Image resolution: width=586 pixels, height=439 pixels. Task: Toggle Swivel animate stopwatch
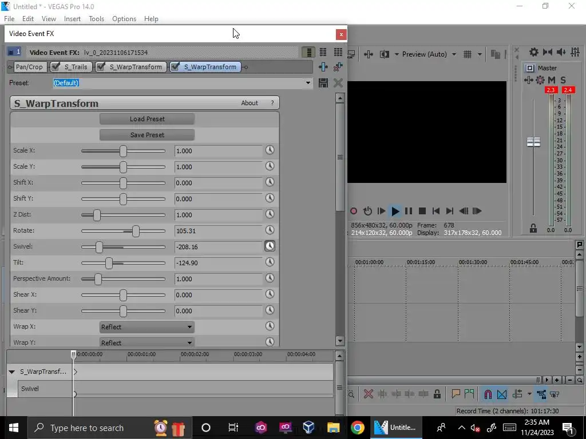tap(270, 246)
